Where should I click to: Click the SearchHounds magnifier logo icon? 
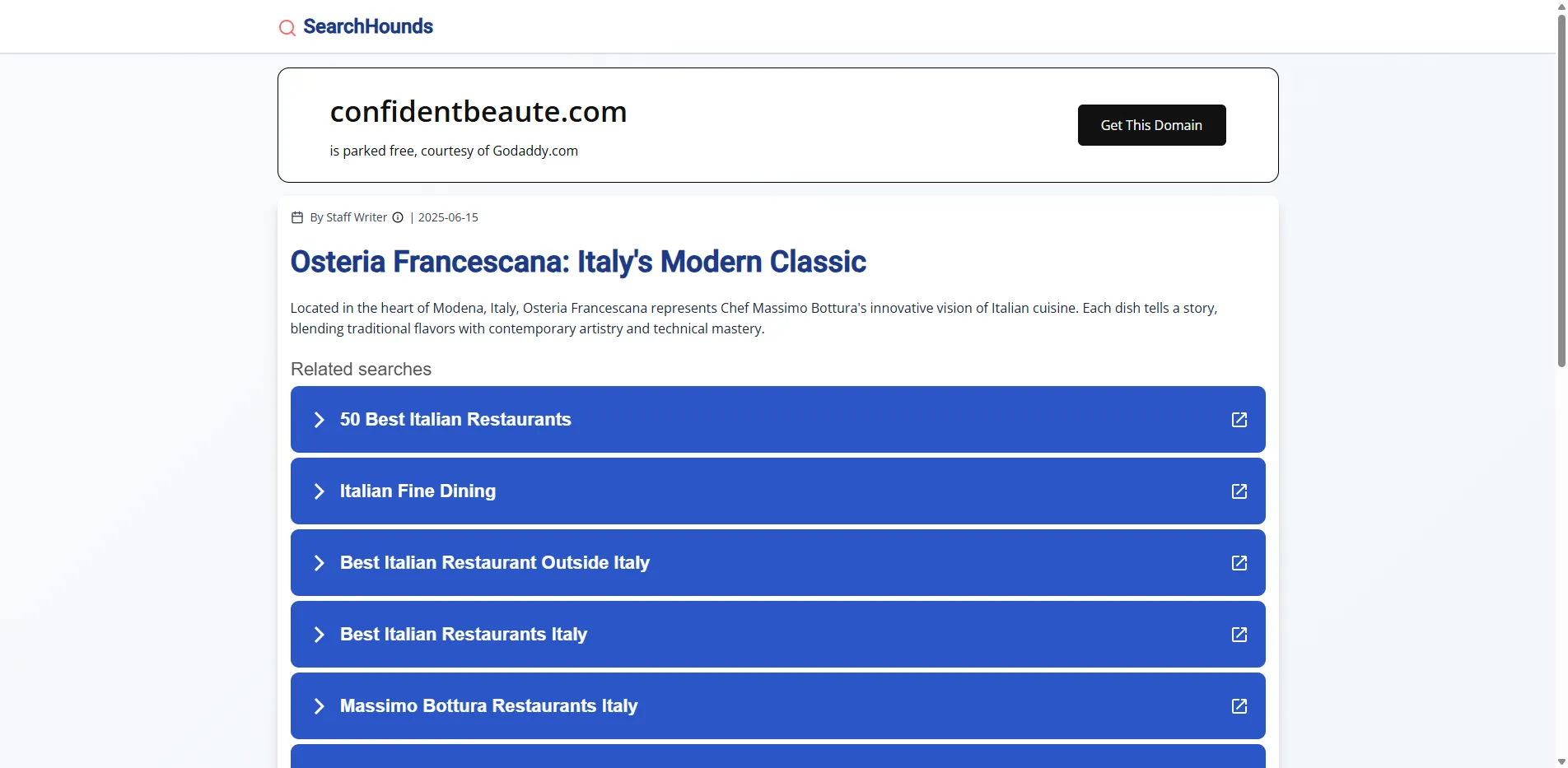tap(287, 28)
